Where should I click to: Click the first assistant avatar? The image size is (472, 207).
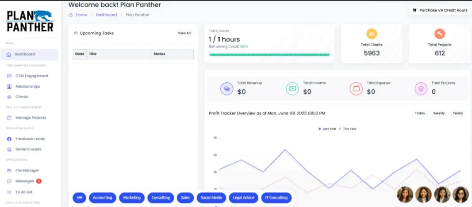pos(405,194)
